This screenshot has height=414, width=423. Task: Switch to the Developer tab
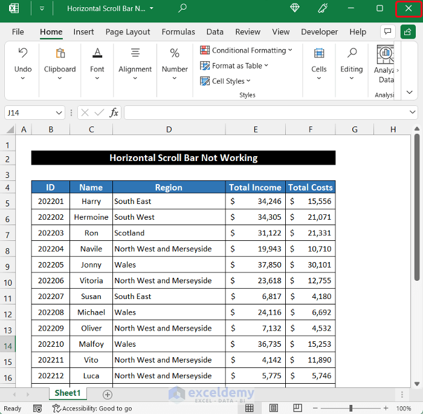[x=319, y=31]
